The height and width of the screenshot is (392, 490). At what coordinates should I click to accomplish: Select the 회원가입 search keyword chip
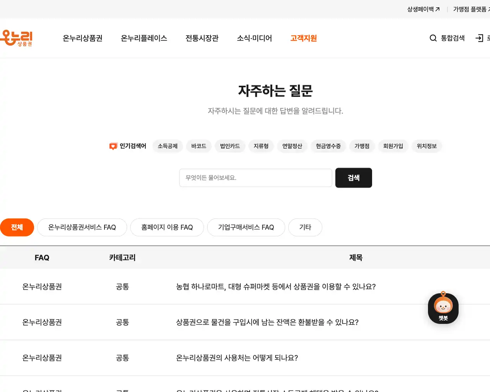pos(393,146)
